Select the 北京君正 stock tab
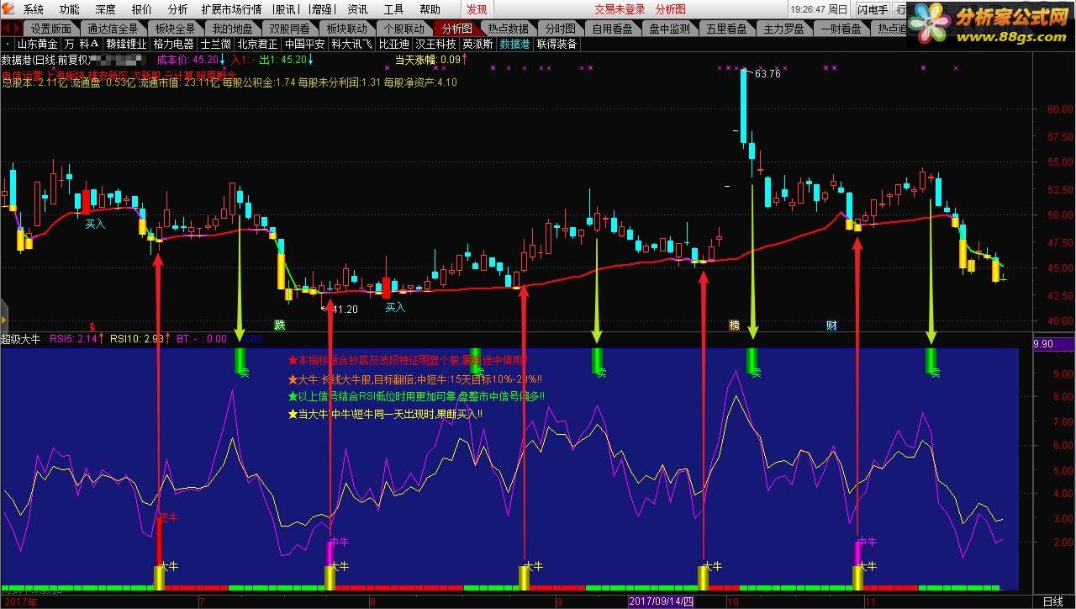This screenshot has width=1076, height=609. click(x=257, y=44)
